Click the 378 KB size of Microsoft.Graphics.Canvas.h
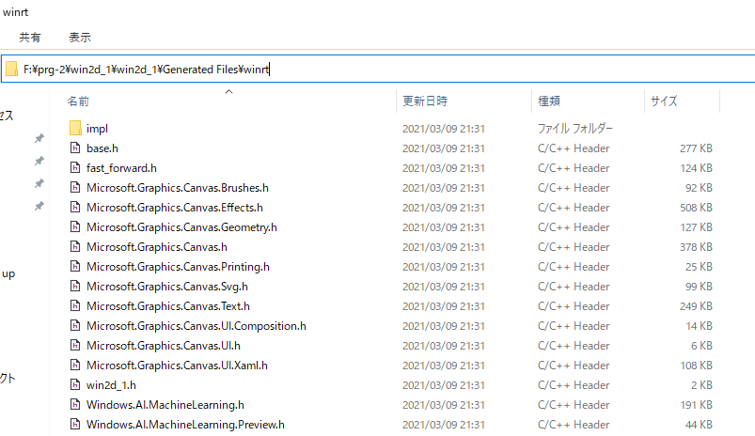This screenshot has width=755, height=436. coord(696,247)
